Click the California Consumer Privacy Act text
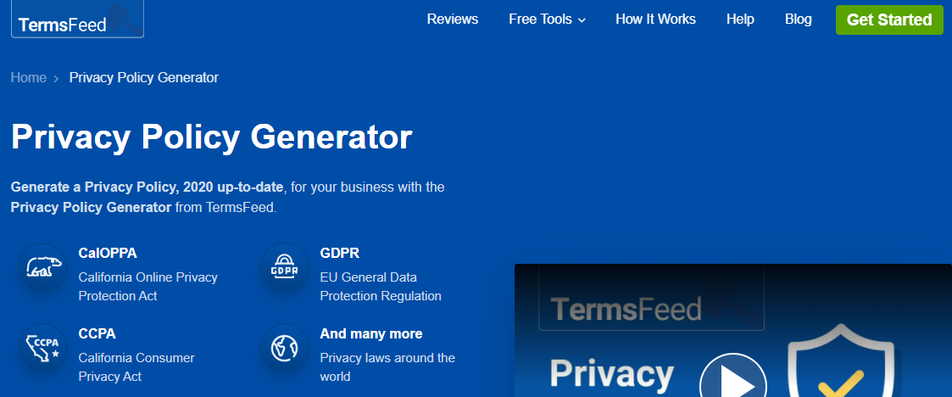 pos(136,367)
